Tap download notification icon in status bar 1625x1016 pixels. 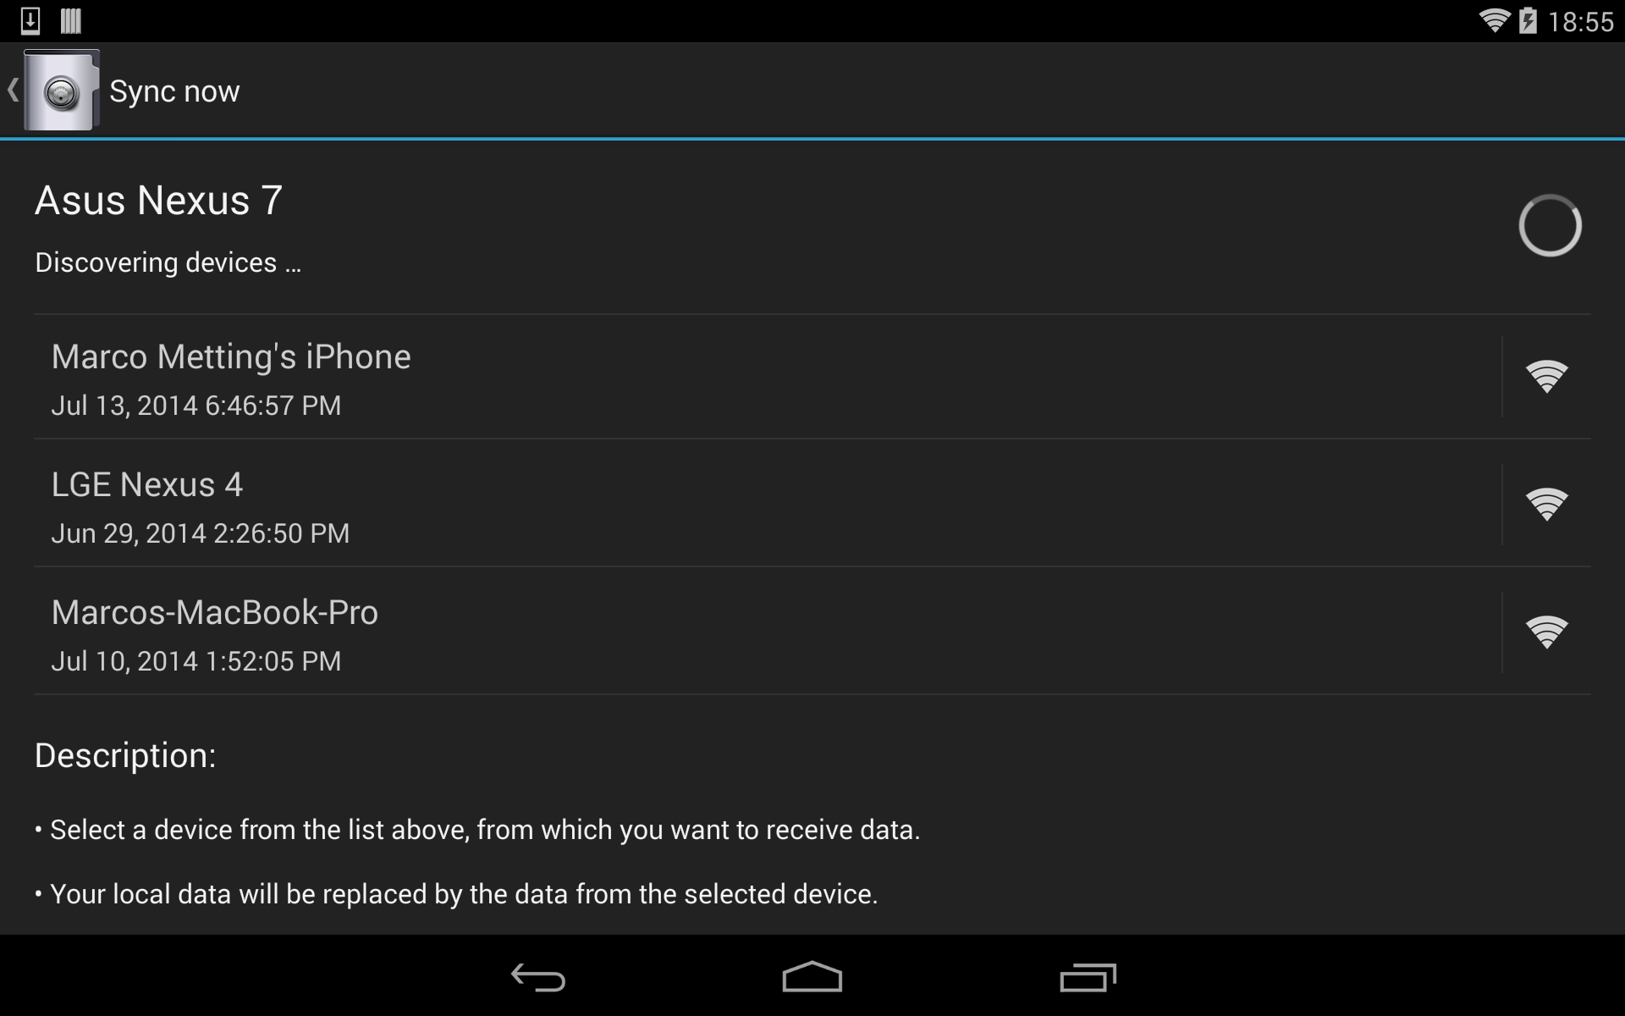tap(30, 20)
